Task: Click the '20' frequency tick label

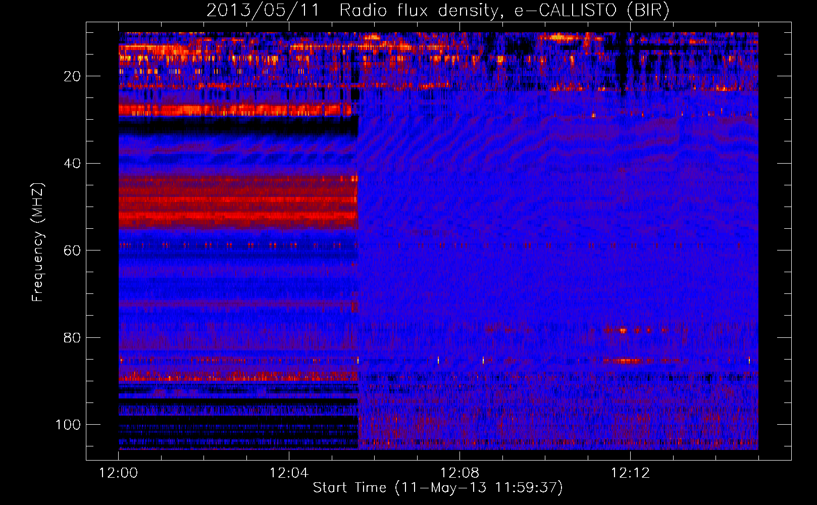Action: pos(72,76)
